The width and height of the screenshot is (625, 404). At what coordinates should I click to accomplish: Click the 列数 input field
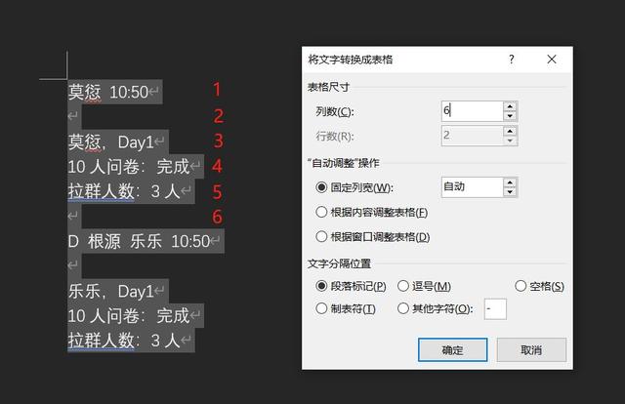pos(471,111)
